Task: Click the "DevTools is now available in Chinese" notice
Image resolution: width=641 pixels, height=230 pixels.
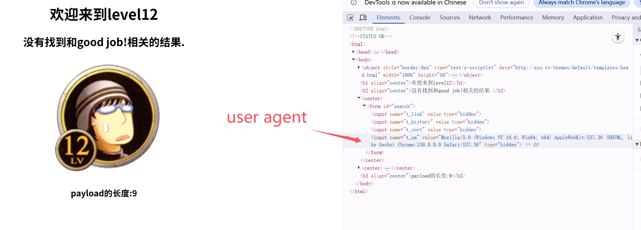Action: (415, 3)
